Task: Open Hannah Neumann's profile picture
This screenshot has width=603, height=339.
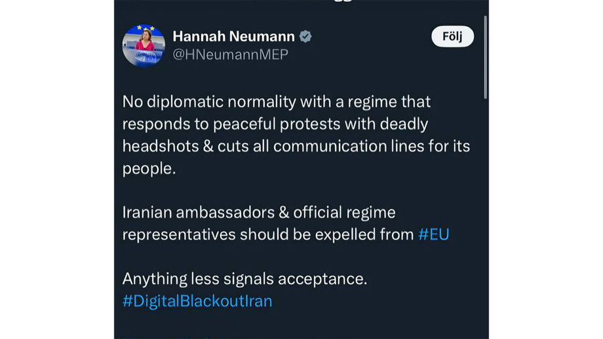Action: [144, 46]
